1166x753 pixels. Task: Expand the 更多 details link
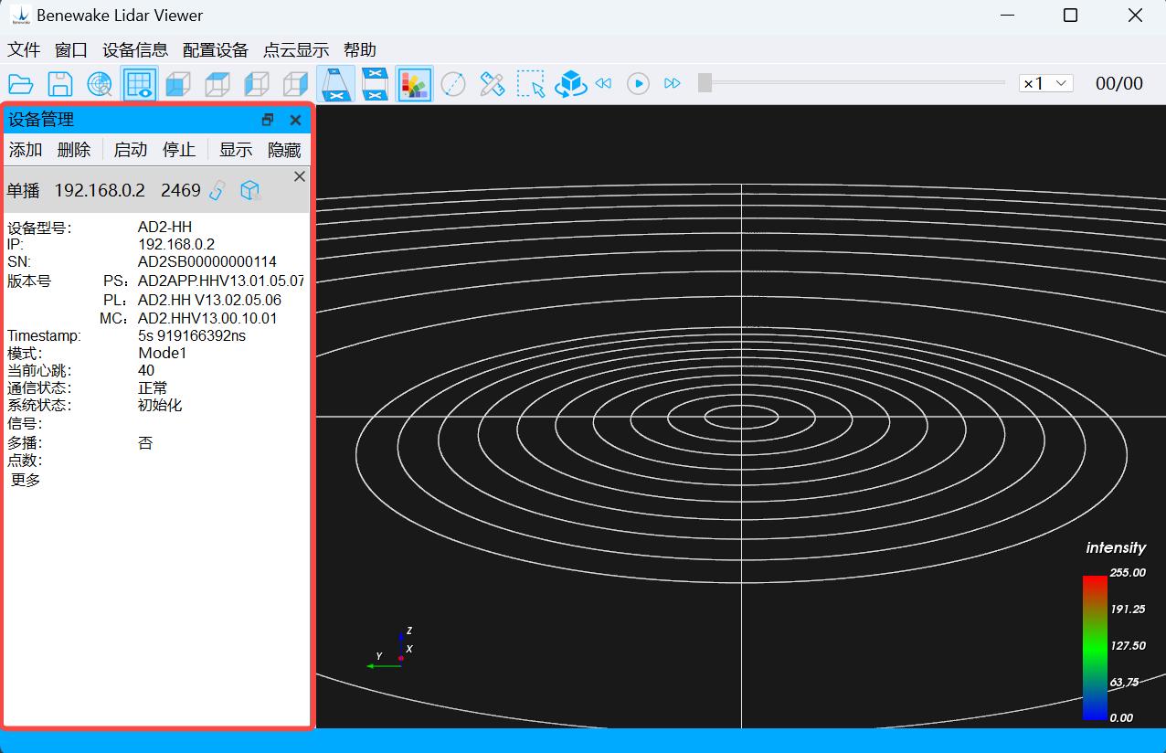click(x=26, y=480)
